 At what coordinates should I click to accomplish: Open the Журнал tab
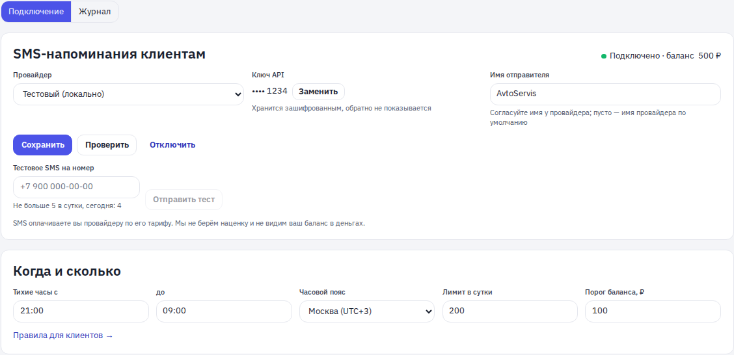pyautogui.click(x=94, y=12)
